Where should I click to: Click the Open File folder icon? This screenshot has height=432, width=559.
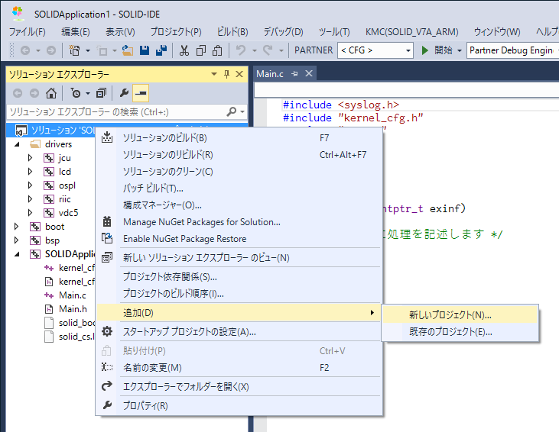(128, 50)
